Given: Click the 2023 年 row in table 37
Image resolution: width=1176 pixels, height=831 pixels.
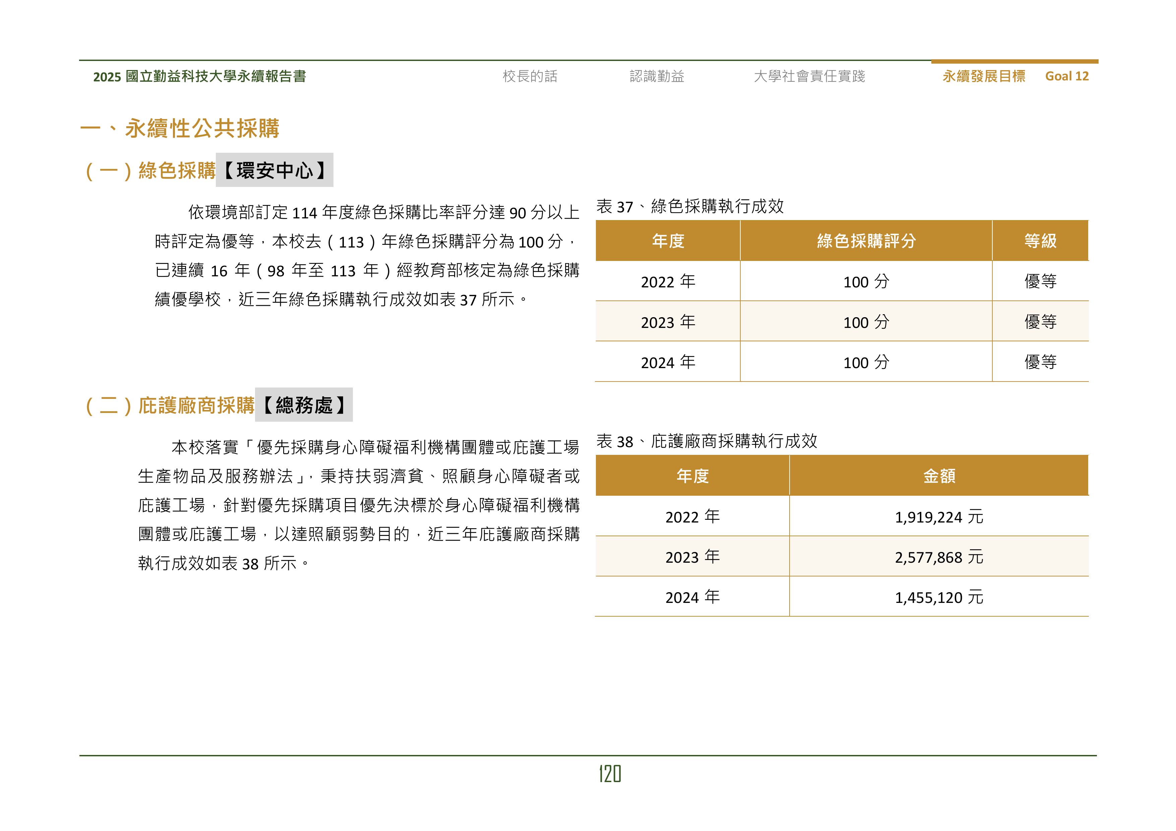Looking at the screenshot, I should pyautogui.click(x=667, y=322).
